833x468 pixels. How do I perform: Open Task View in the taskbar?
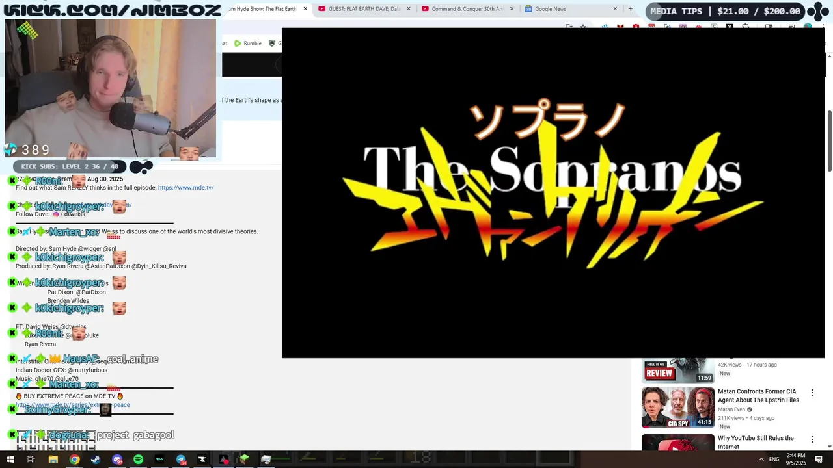coord(31,460)
